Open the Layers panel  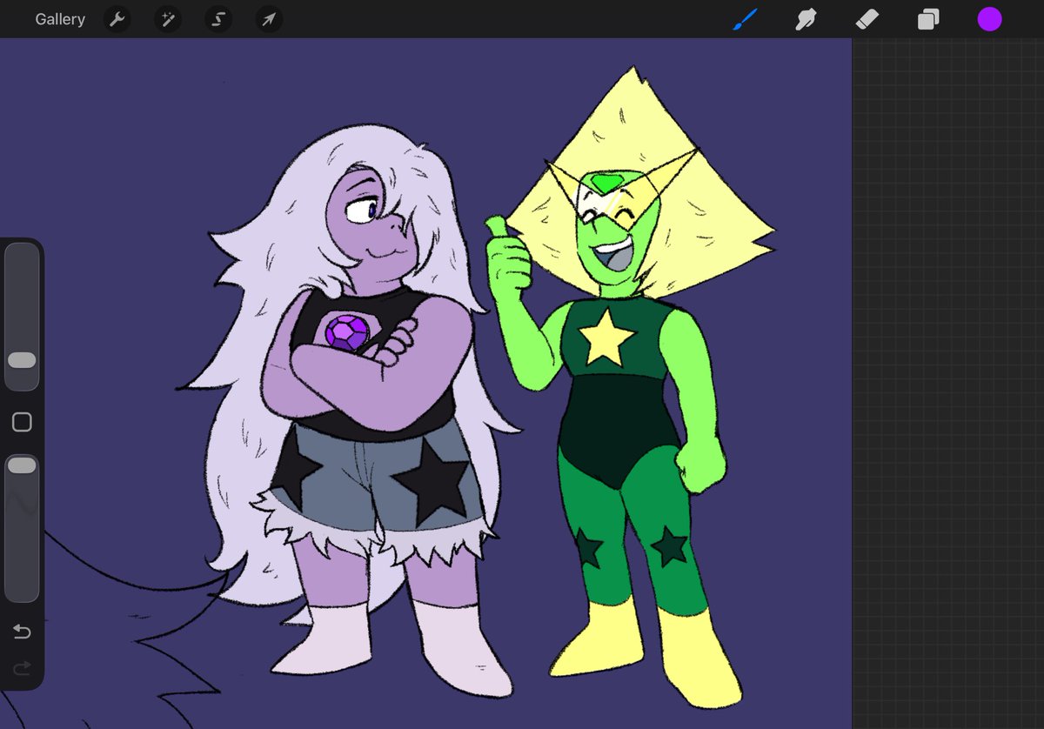pyautogui.click(x=928, y=19)
